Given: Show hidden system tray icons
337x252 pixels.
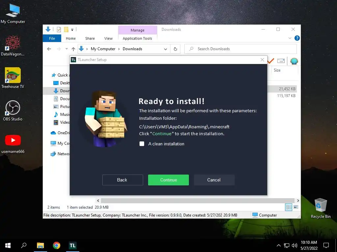Looking at the screenshot, I should click(x=278, y=245).
